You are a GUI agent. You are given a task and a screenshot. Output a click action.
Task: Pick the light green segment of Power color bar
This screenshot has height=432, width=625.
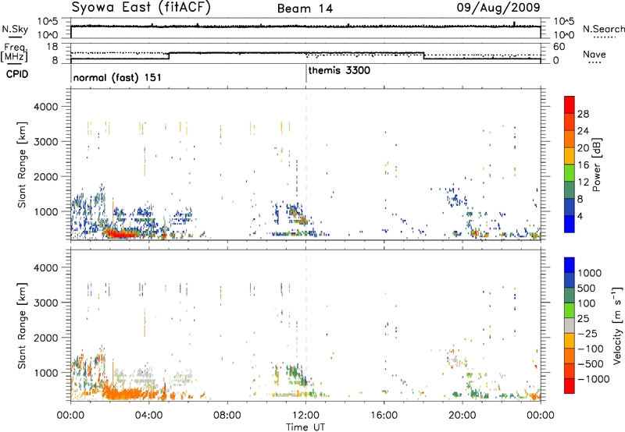point(570,172)
